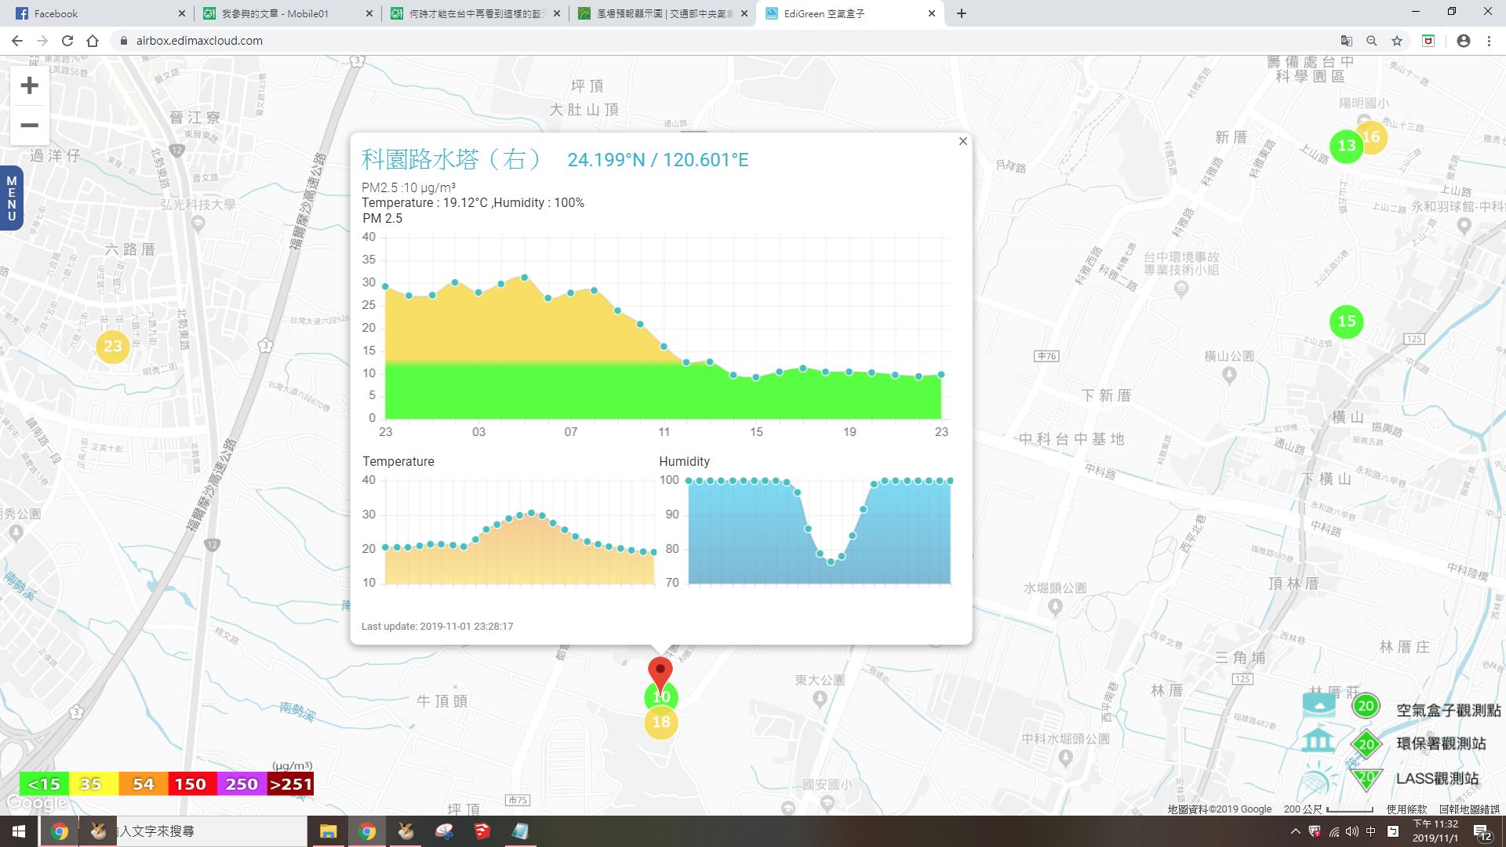Zoom out the map with minus button
Screen dimensions: 1506x847
[x=29, y=125]
